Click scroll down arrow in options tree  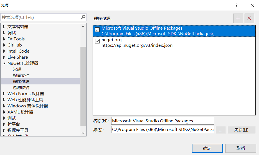(83, 133)
